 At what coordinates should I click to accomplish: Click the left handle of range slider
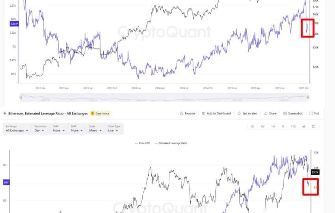[x=21, y=97]
